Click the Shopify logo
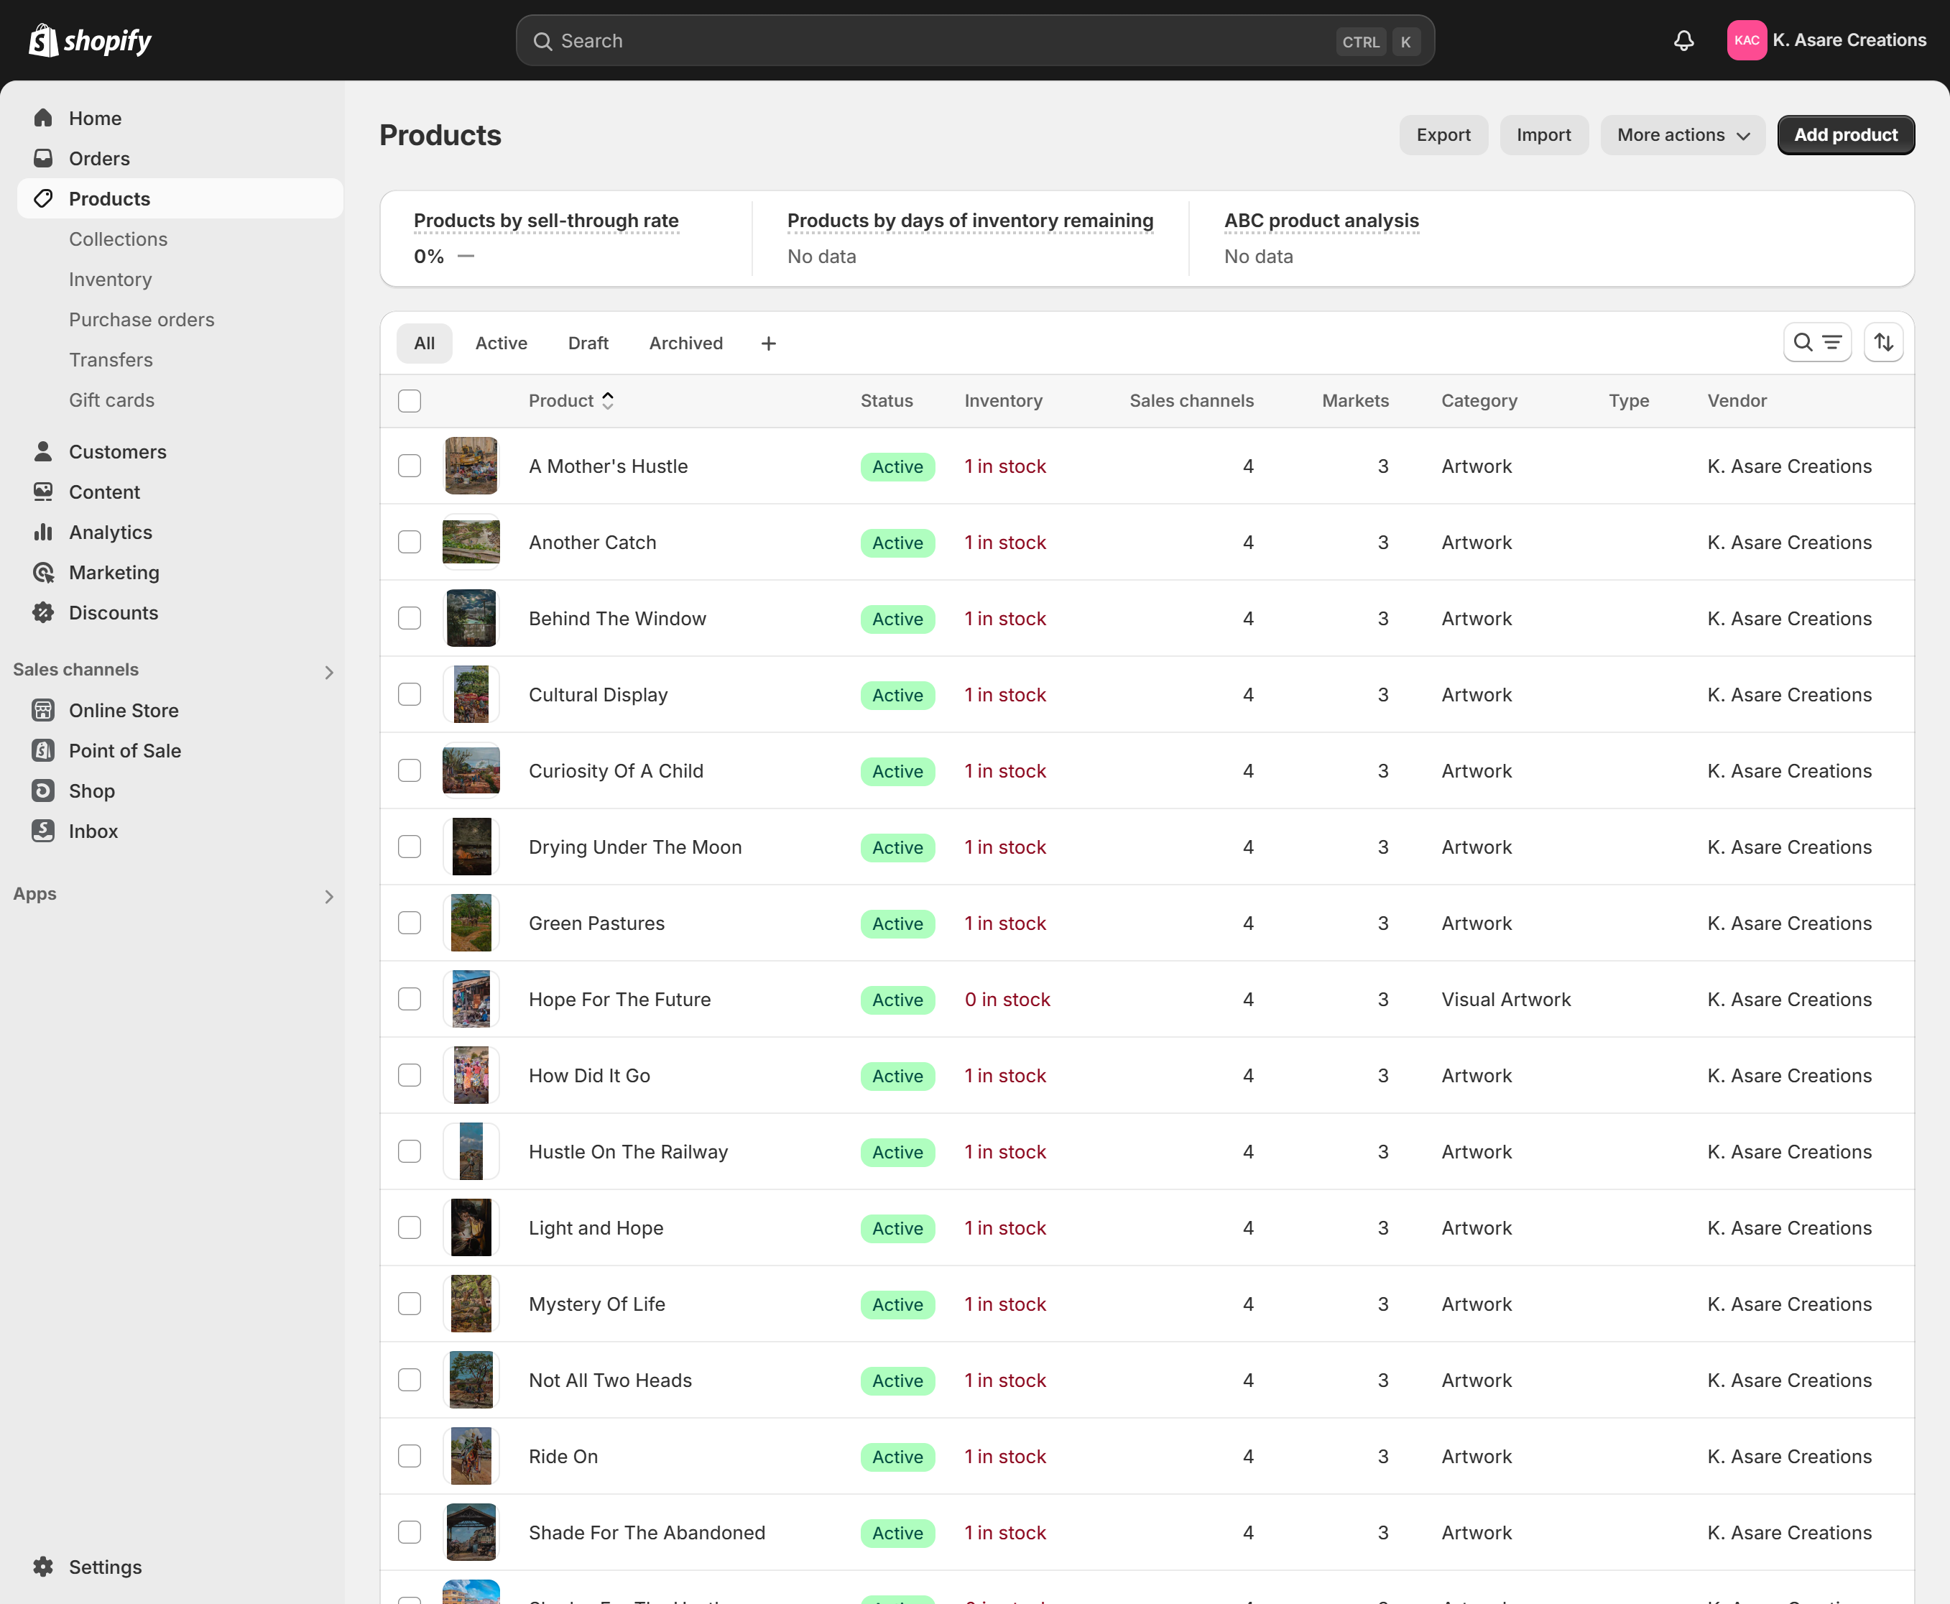1950x1604 pixels. [90, 41]
